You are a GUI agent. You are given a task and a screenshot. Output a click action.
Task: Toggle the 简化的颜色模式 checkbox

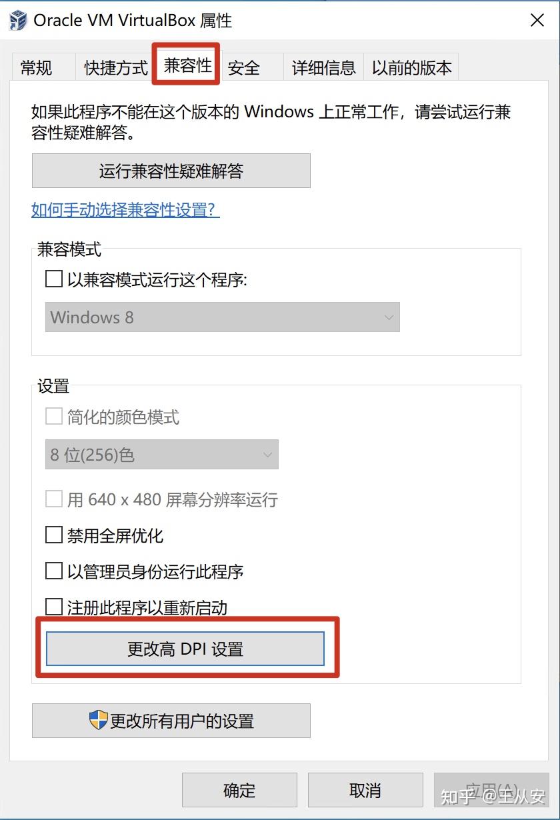(x=54, y=417)
